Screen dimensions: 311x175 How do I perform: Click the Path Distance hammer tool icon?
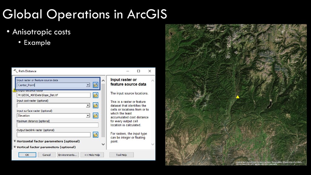click(x=15, y=71)
